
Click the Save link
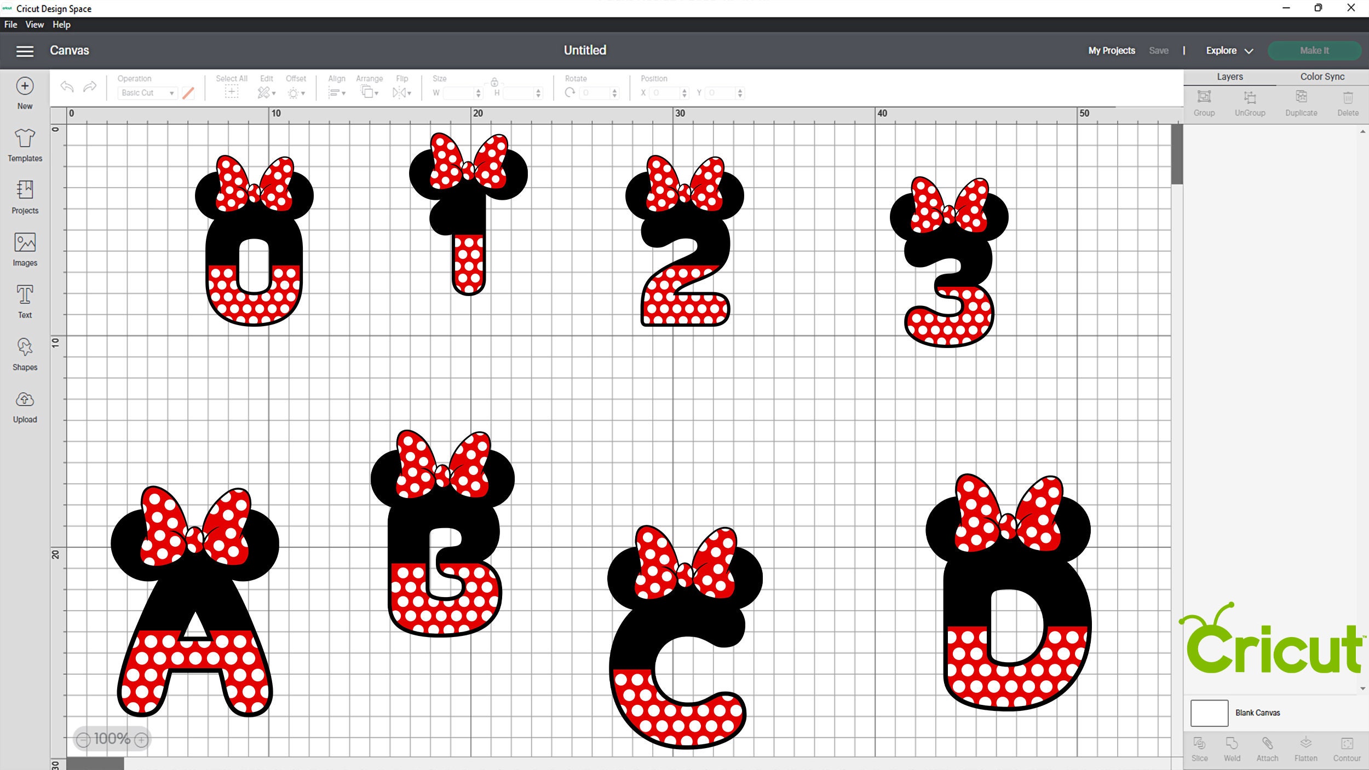click(x=1159, y=50)
